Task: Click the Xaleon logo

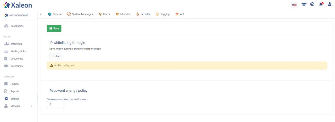Action: coord(18,5)
